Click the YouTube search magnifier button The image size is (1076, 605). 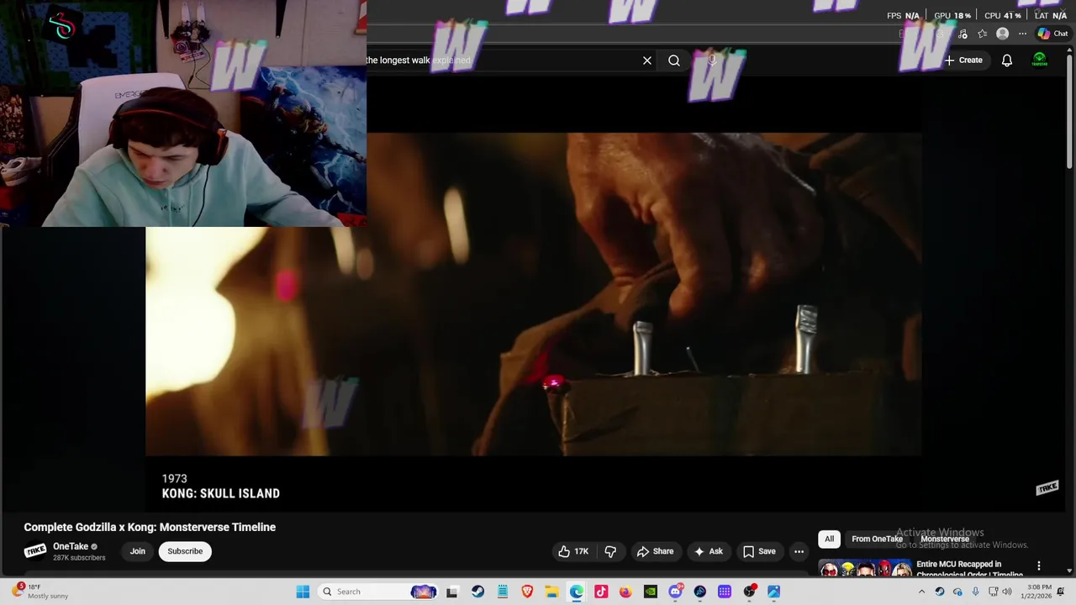[x=674, y=60]
